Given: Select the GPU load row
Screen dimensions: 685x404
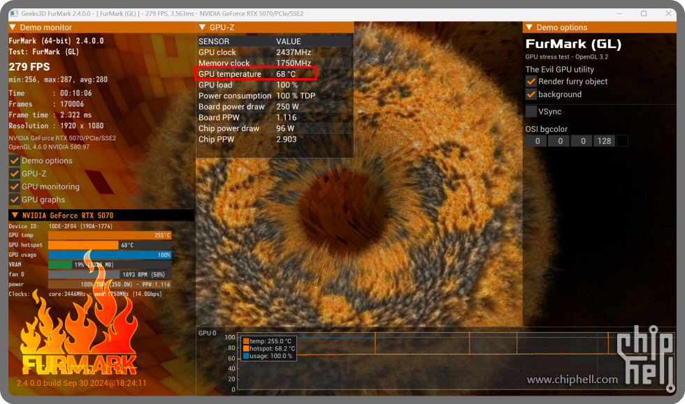Looking at the screenshot, I should coord(275,85).
